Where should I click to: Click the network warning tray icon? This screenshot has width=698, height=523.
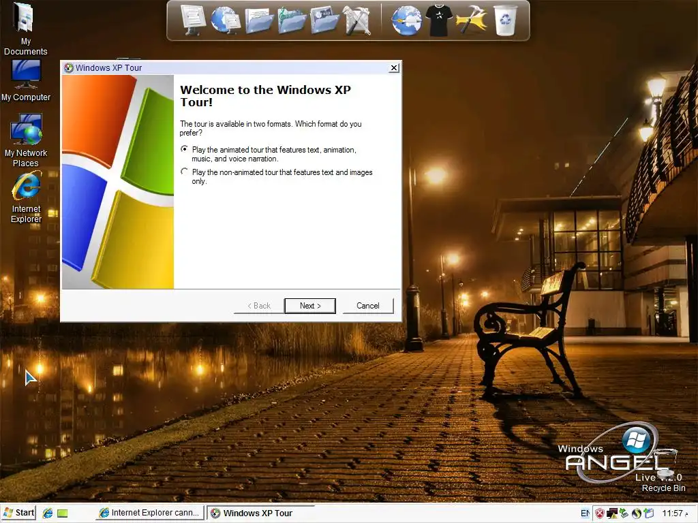pyautogui.click(x=612, y=513)
